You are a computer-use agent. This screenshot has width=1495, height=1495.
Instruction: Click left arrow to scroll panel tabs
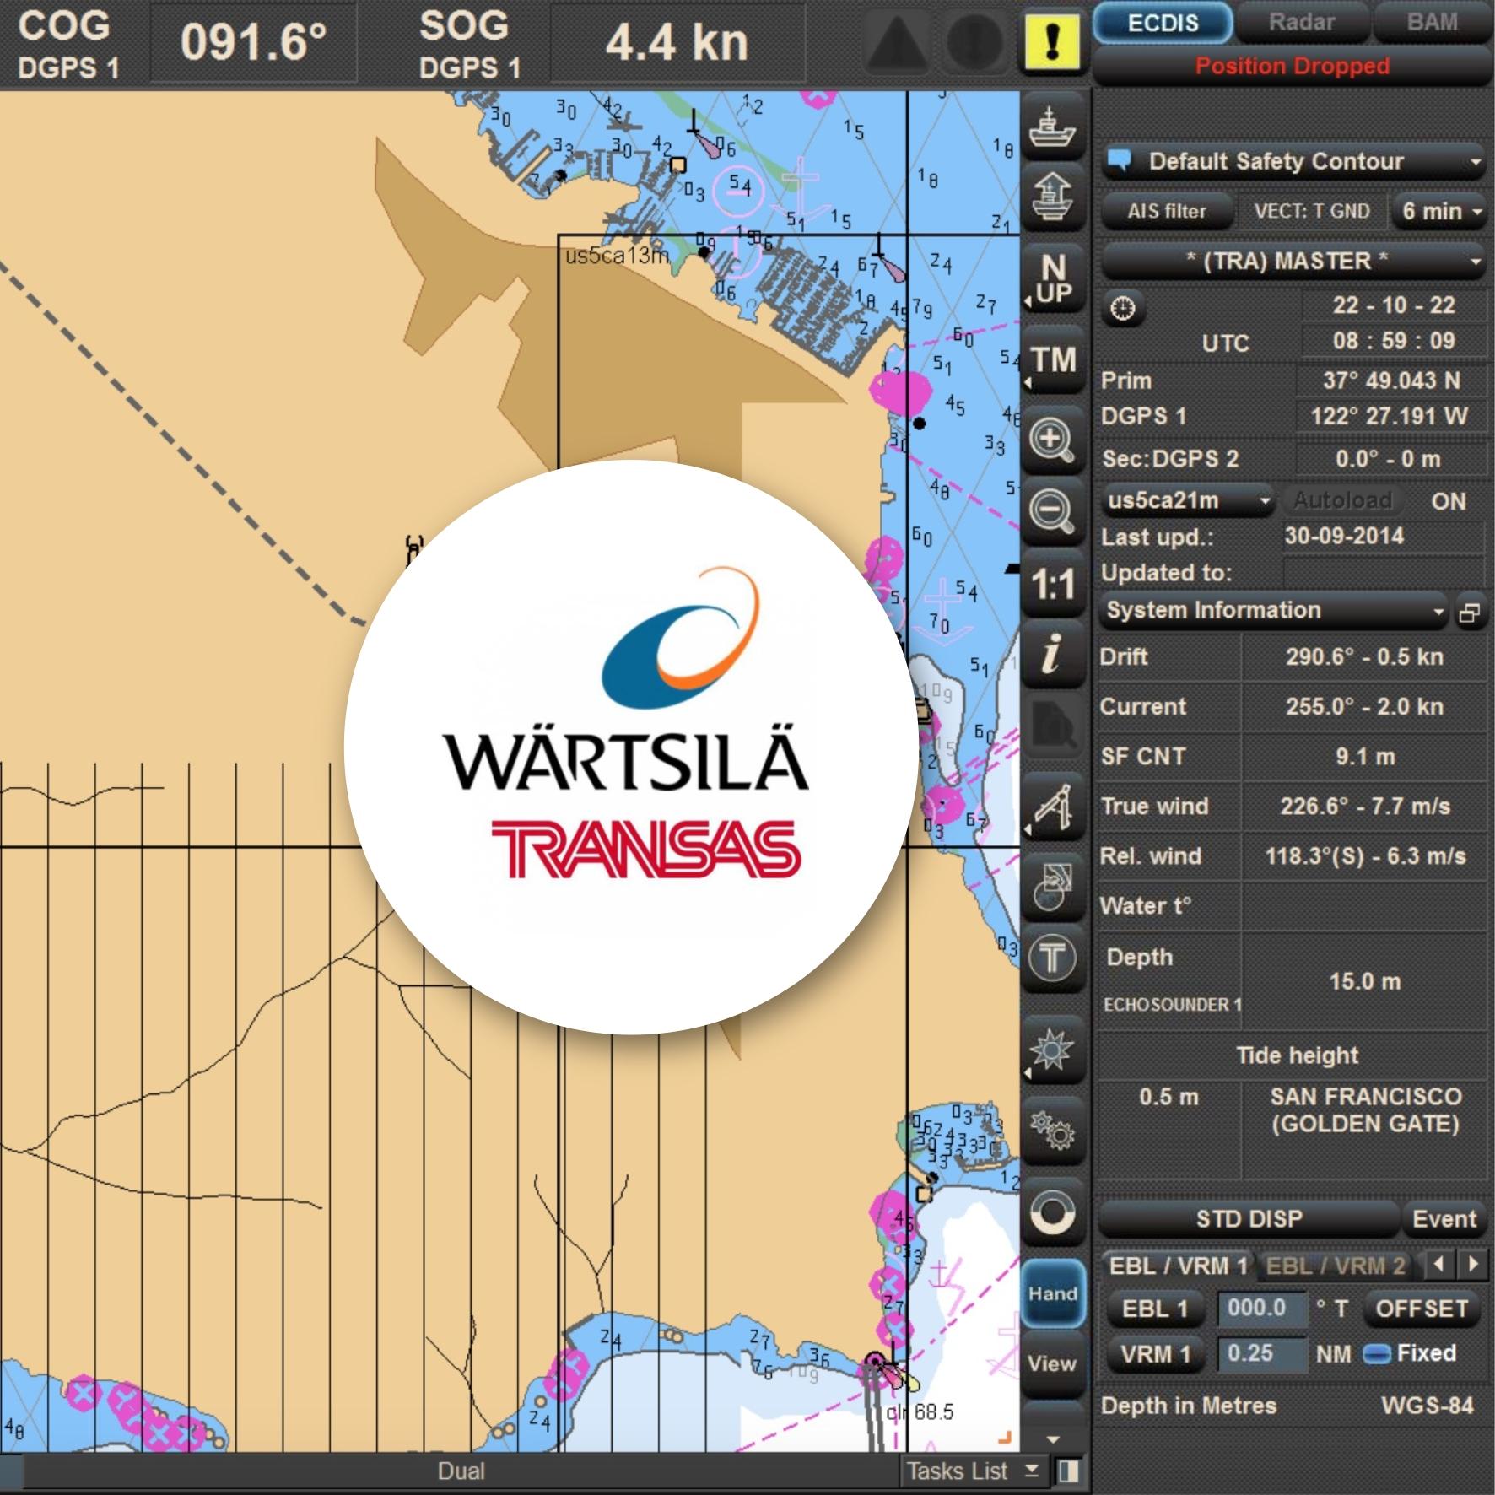1438,1265
